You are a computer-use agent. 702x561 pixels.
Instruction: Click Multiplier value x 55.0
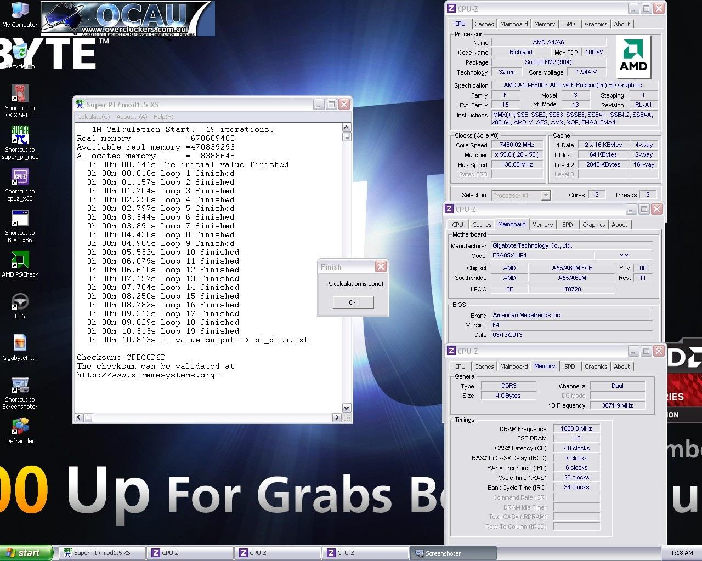[x=517, y=155]
